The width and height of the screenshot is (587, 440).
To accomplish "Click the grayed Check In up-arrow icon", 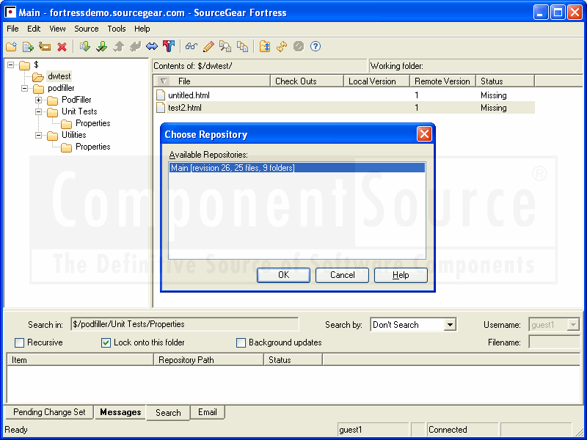I will click(x=119, y=46).
